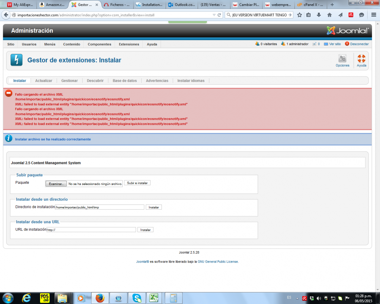Image resolution: width=380 pixels, height=304 pixels.
Task: Click the search magnifier icon
Action: pos(229,15)
